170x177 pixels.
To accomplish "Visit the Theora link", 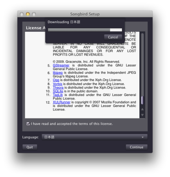I will (58, 87).
